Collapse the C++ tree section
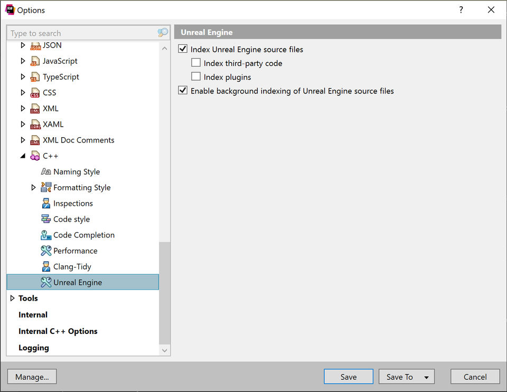 [x=23, y=156]
